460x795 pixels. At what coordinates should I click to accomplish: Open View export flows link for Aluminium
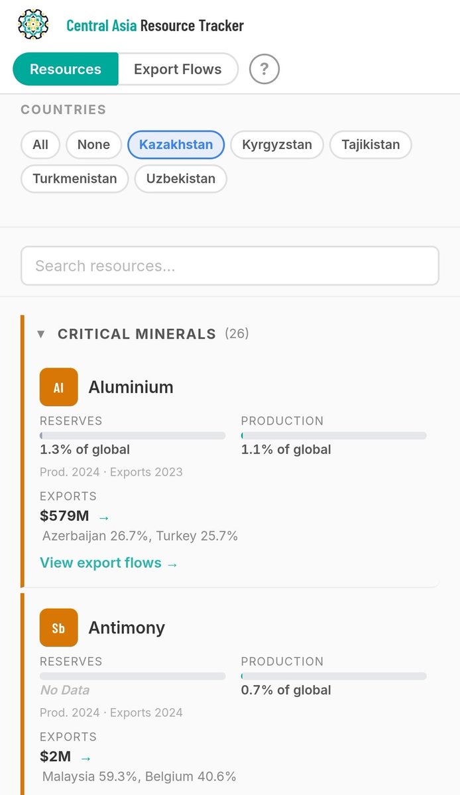(x=109, y=563)
